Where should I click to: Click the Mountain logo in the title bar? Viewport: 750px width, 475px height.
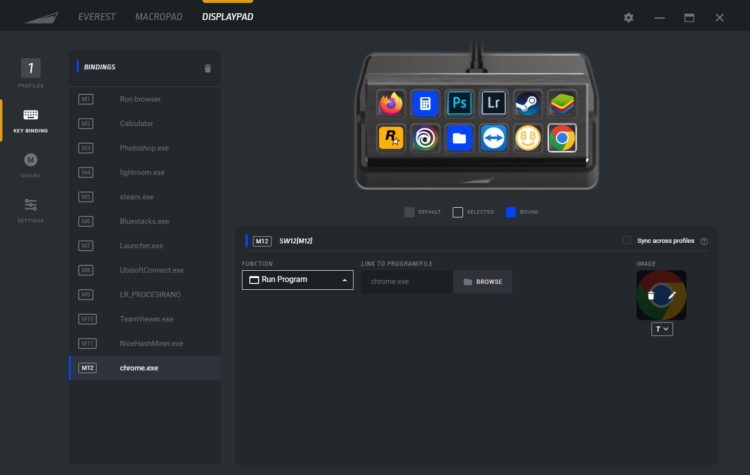coord(42,18)
